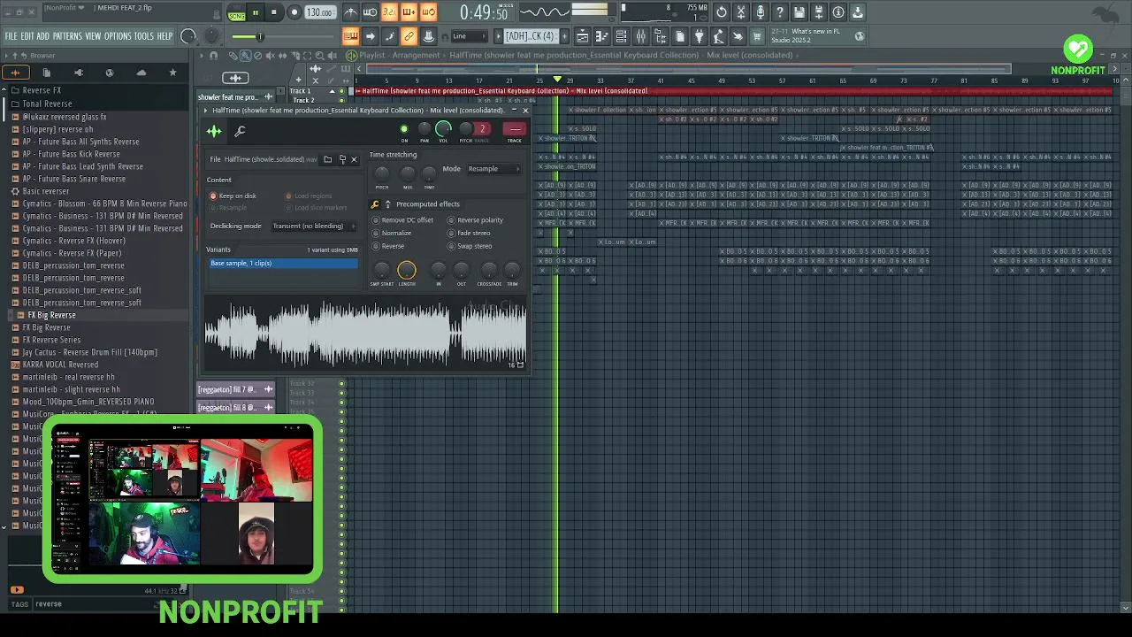
Task: Click the undo history icon
Action: click(722, 12)
